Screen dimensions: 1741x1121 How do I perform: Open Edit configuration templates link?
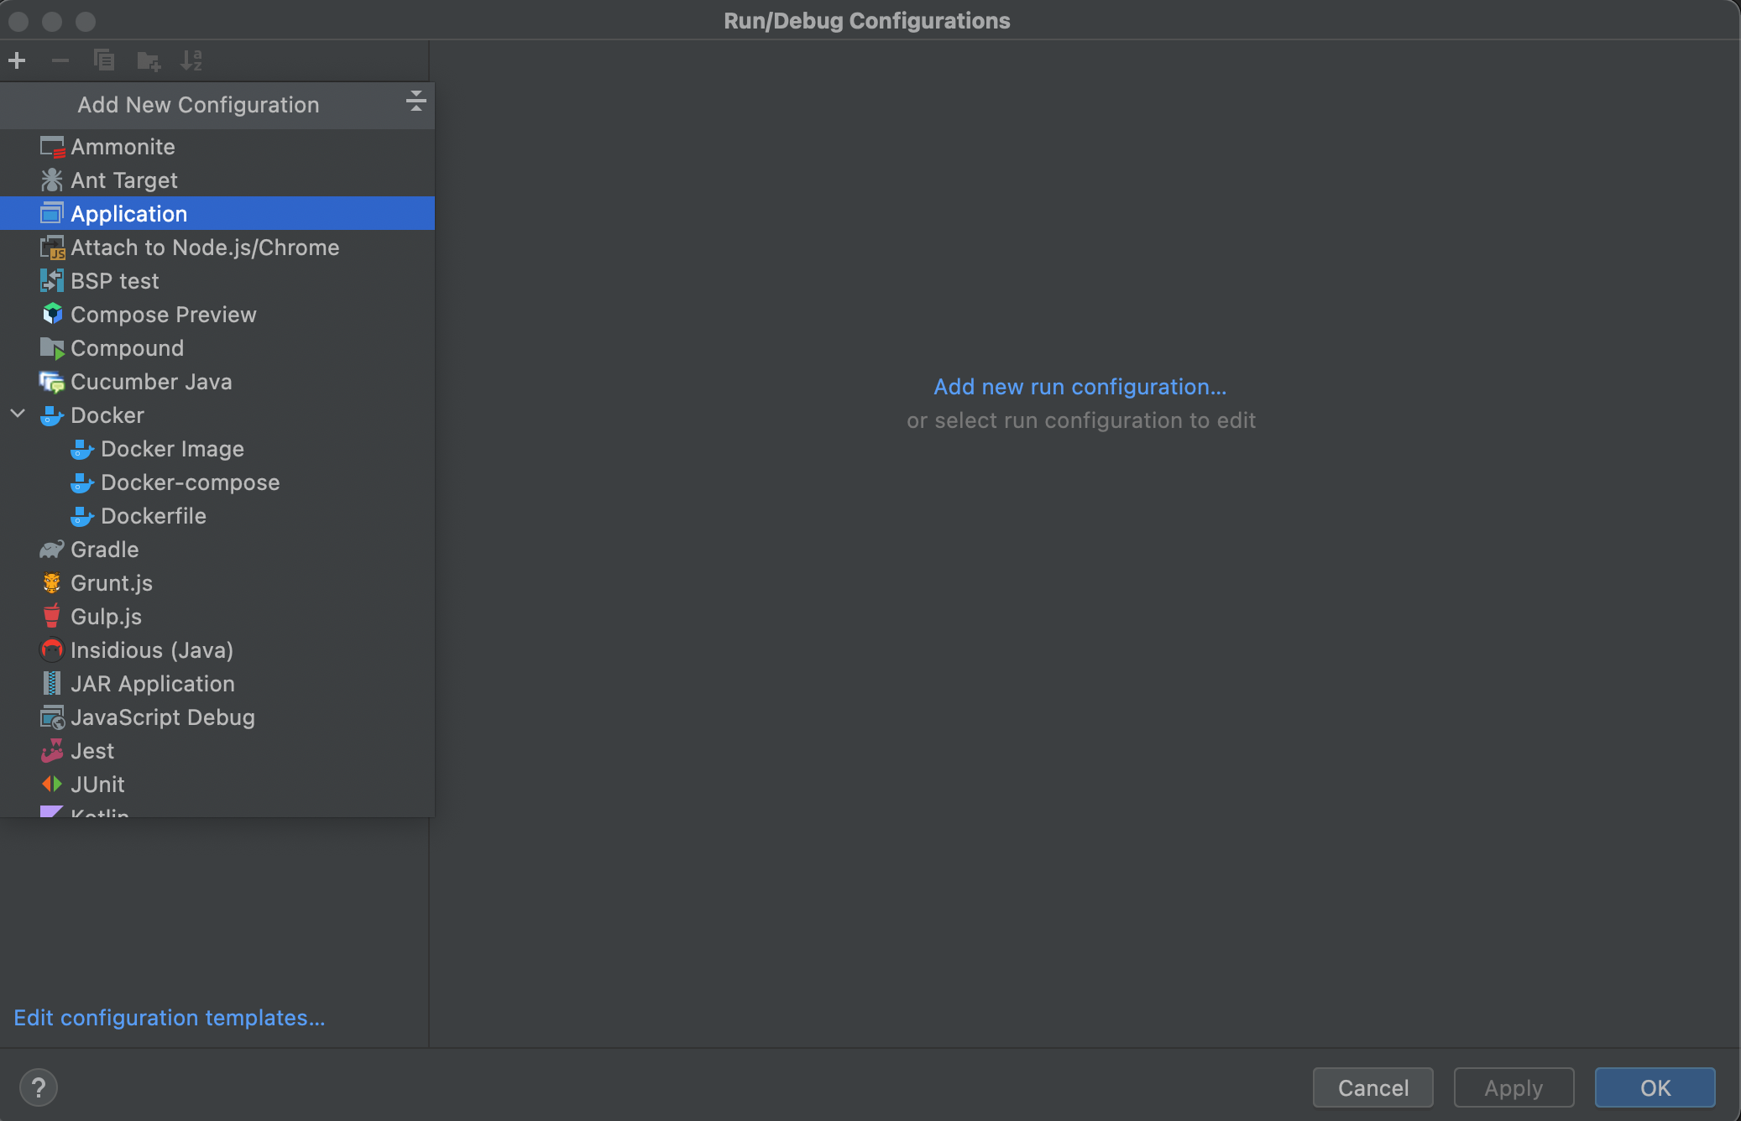tap(169, 1018)
